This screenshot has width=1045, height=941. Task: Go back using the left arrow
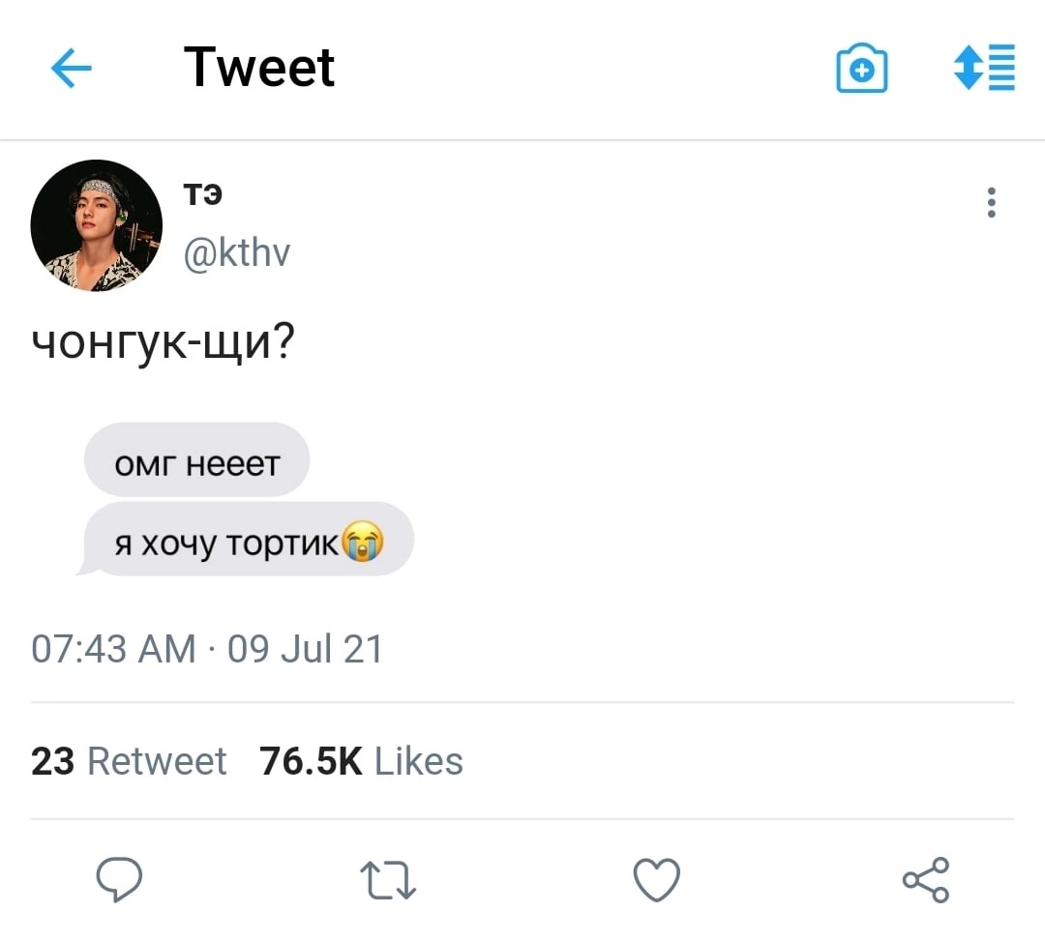tap(71, 69)
